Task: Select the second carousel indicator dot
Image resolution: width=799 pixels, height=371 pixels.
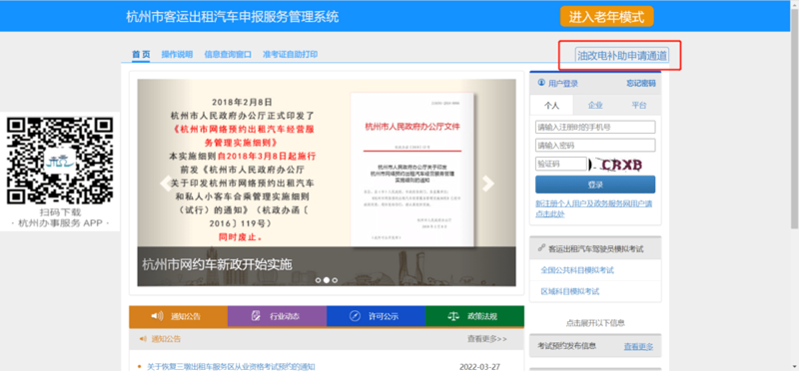Action: coord(327,280)
